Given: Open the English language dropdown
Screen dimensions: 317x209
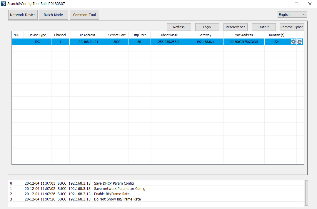Looking at the screenshot, I should 292,14.
